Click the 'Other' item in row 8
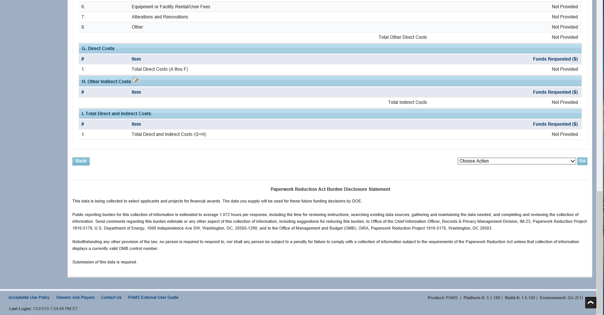604x315 pixels. point(137,27)
